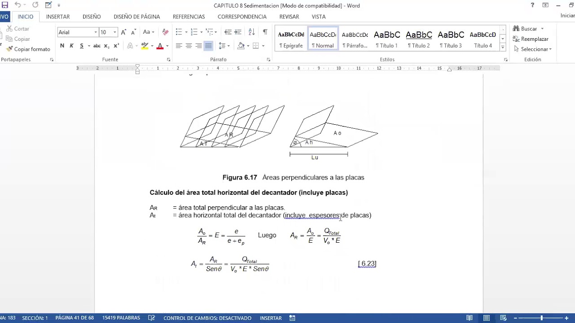This screenshot has width=575, height=323.
Task: Click the Cortar button in Portapapeles
Action: pos(18,29)
